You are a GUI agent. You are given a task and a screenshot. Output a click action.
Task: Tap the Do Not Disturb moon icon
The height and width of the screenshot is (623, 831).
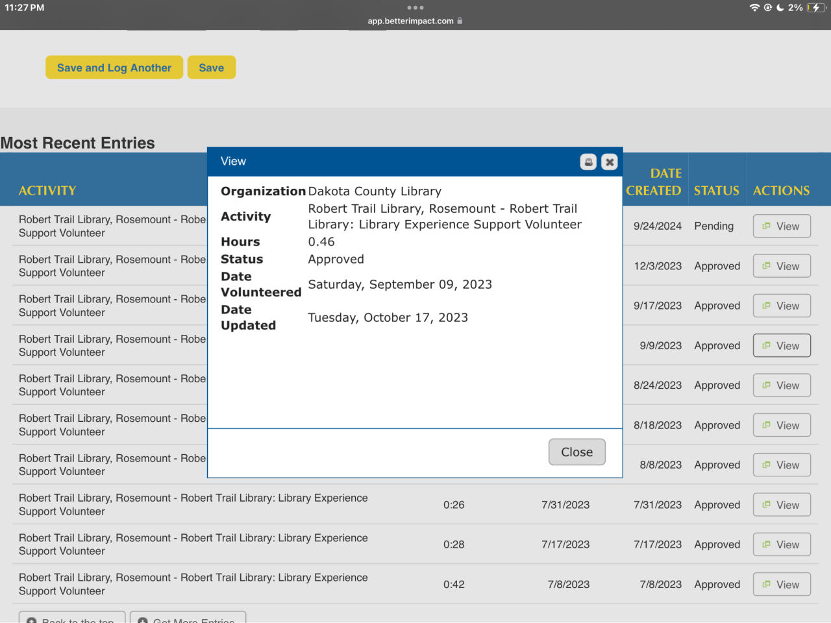pos(780,8)
